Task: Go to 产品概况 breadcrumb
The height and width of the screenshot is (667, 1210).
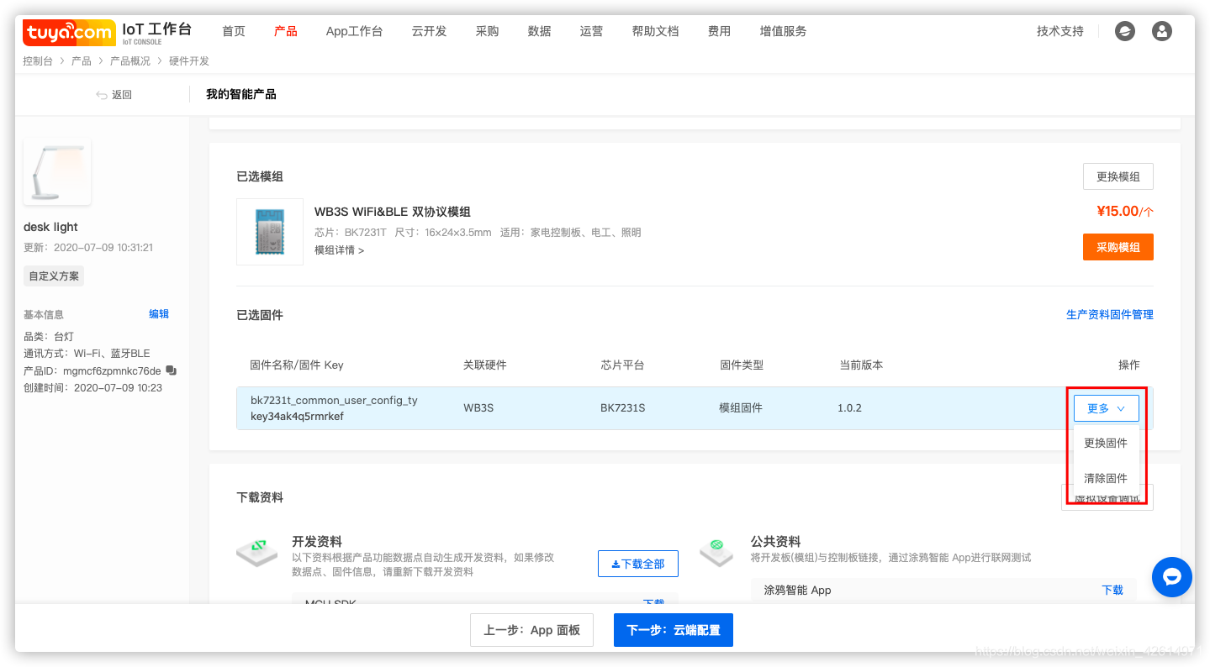Action: coord(130,61)
